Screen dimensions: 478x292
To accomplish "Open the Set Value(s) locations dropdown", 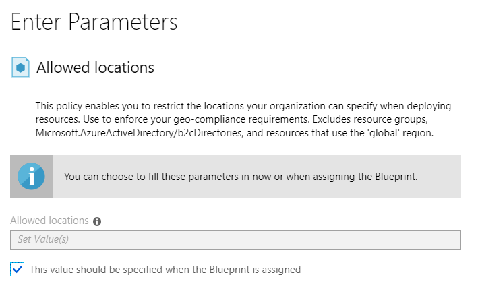I will (235, 239).
